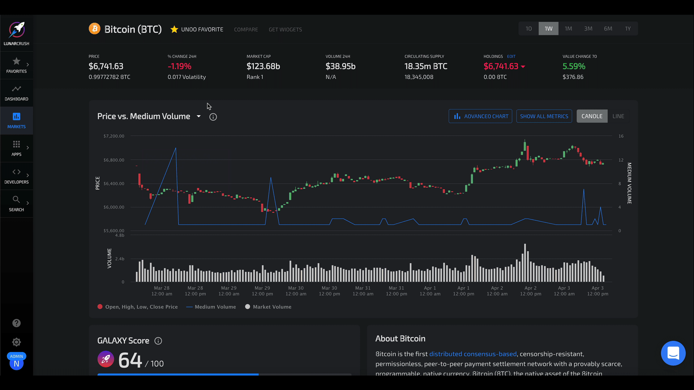Open the ADVANCED CHART button
This screenshot has height=390, width=694.
pos(480,116)
